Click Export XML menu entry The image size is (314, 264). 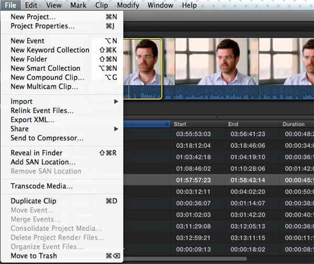click(32, 120)
